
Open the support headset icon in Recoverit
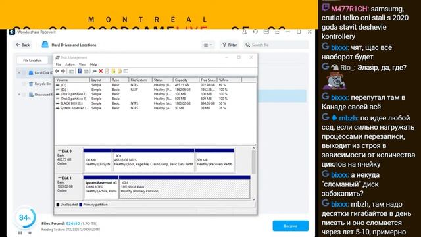pyautogui.click(x=255, y=32)
